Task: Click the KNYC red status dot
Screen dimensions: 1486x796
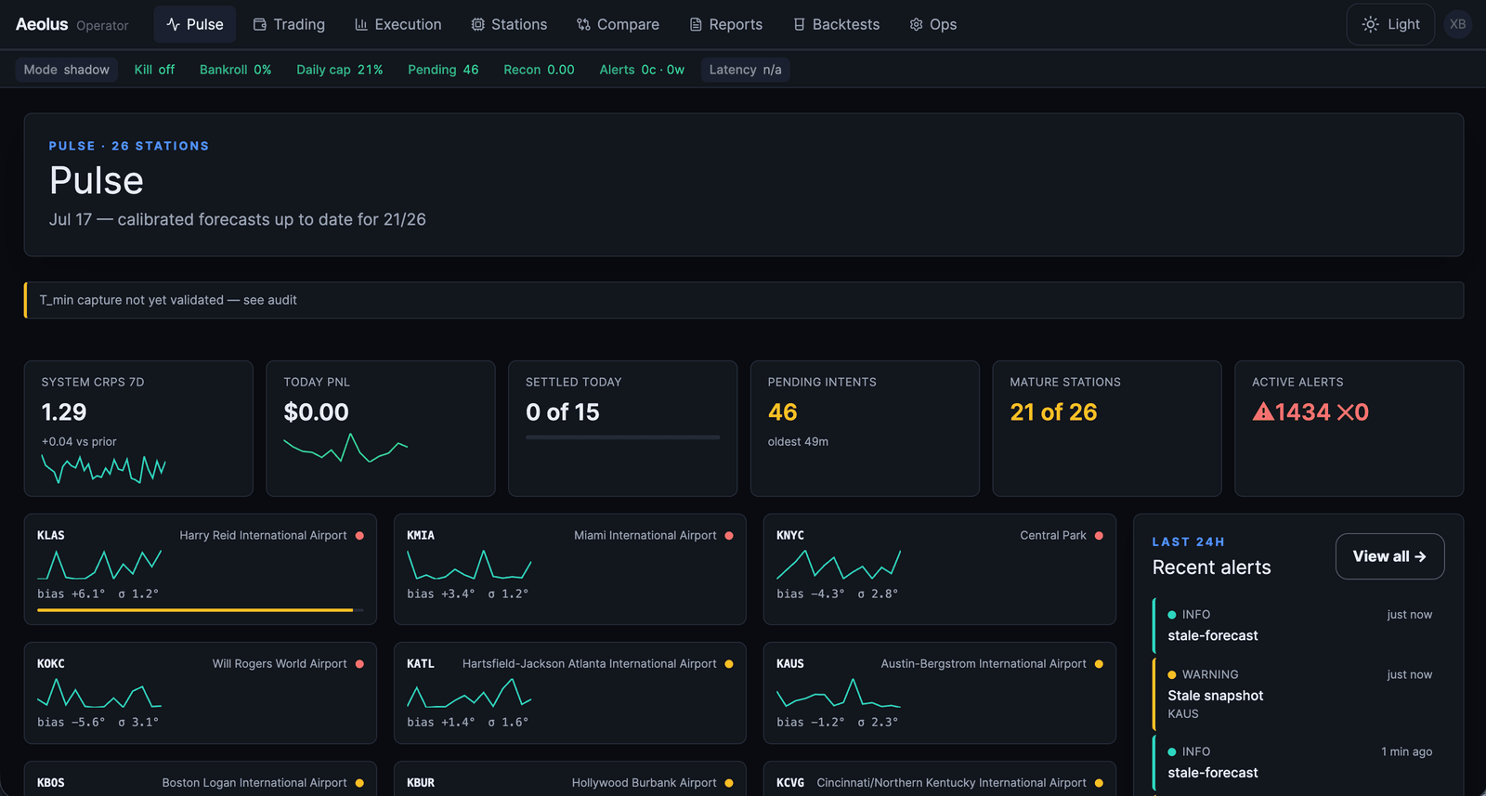Action: click(1099, 536)
